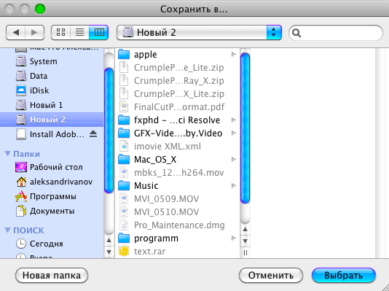Open Music folder
Screen dimensions: 389x291
pos(178,186)
